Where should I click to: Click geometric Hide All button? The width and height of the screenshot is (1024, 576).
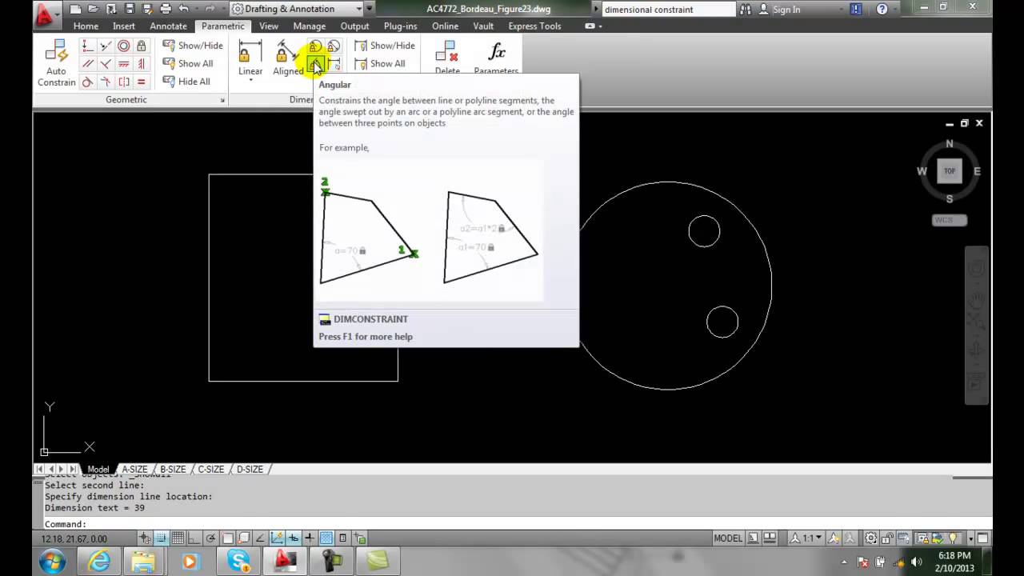click(x=186, y=82)
